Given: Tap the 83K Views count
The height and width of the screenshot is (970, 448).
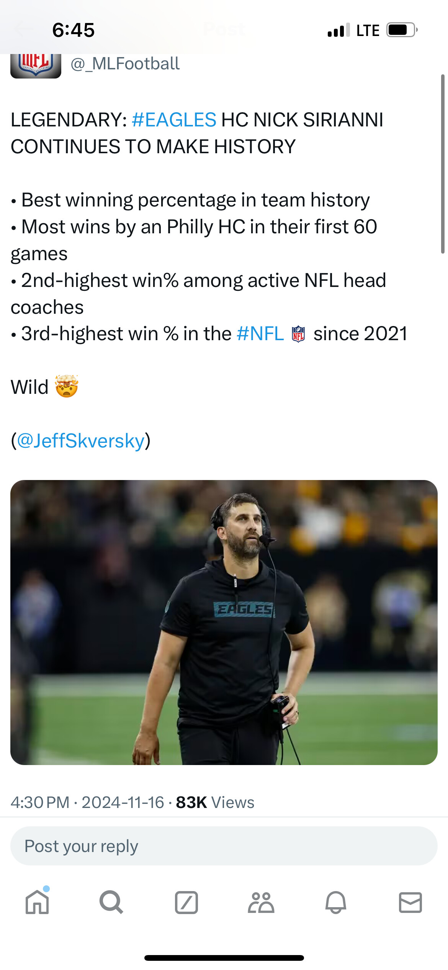Looking at the screenshot, I should pyautogui.click(x=215, y=803).
